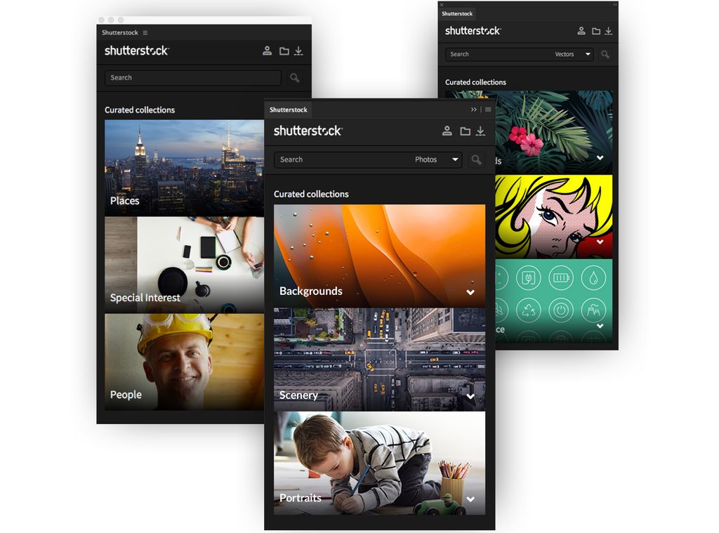The width and height of the screenshot is (719, 533).
Task: Click the account icon on the Vectors panel
Action: 581,31
